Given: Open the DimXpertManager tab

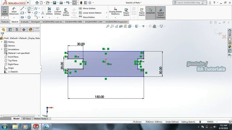Looking at the screenshot, I should point(24,30).
